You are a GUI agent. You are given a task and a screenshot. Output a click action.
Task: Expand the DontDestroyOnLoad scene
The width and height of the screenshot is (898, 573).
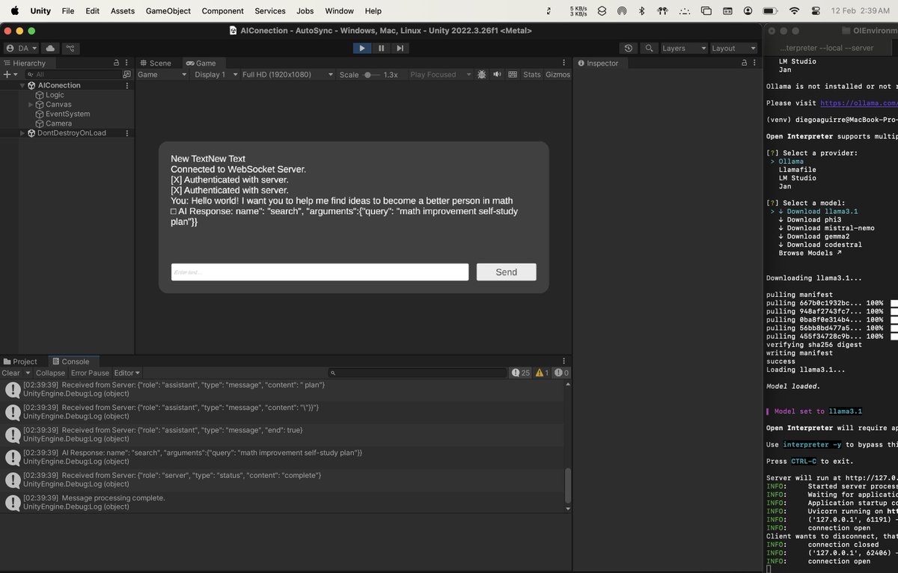(22, 133)
